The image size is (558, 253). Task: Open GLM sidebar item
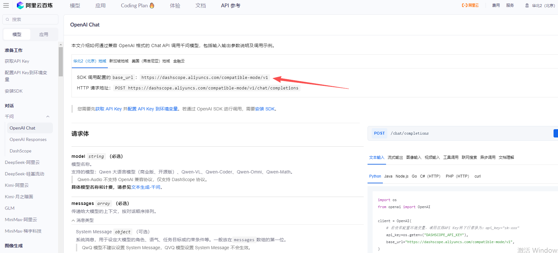click(x=10, y=208)
